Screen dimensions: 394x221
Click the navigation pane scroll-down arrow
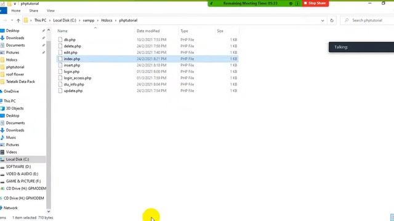pyautogui.click(x=49, y=211)
